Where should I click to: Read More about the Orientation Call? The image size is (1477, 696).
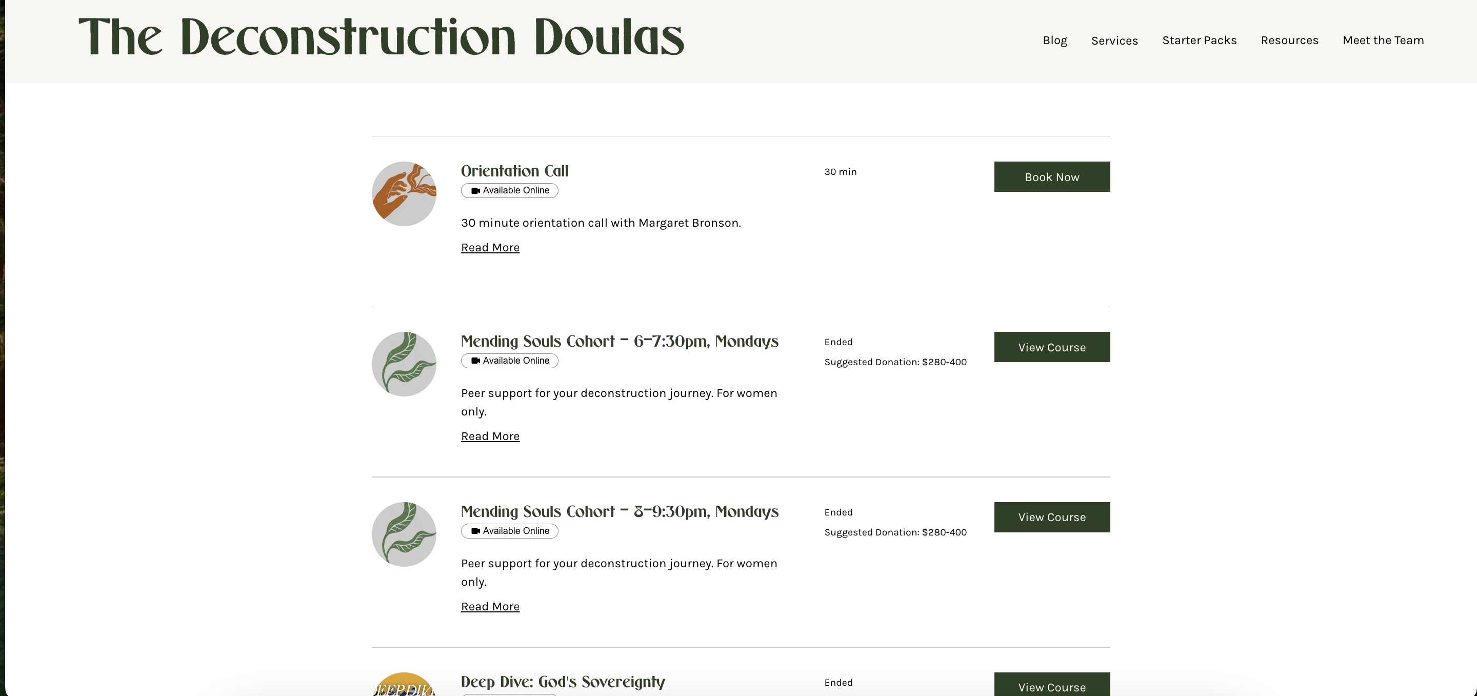[490, 248]
